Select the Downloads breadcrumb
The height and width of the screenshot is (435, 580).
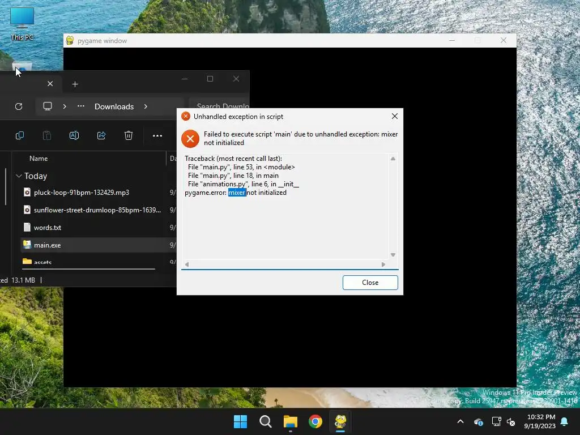(114, 106)
